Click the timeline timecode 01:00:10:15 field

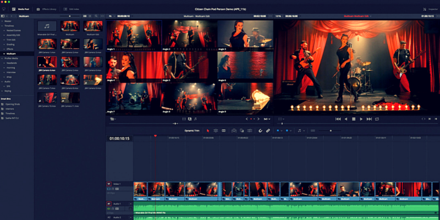[119, 139]
